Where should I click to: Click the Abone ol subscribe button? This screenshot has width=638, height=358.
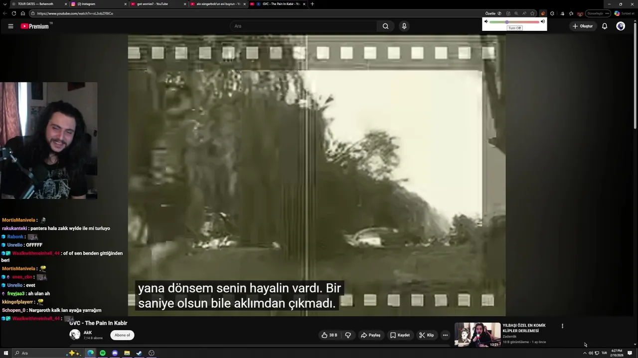tap(122, 335)
